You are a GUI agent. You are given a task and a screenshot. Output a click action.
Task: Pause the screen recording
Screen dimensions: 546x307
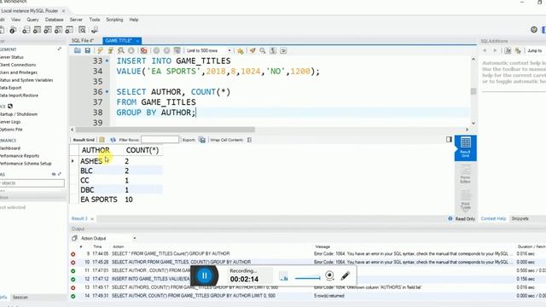click(x=205, y=275)
